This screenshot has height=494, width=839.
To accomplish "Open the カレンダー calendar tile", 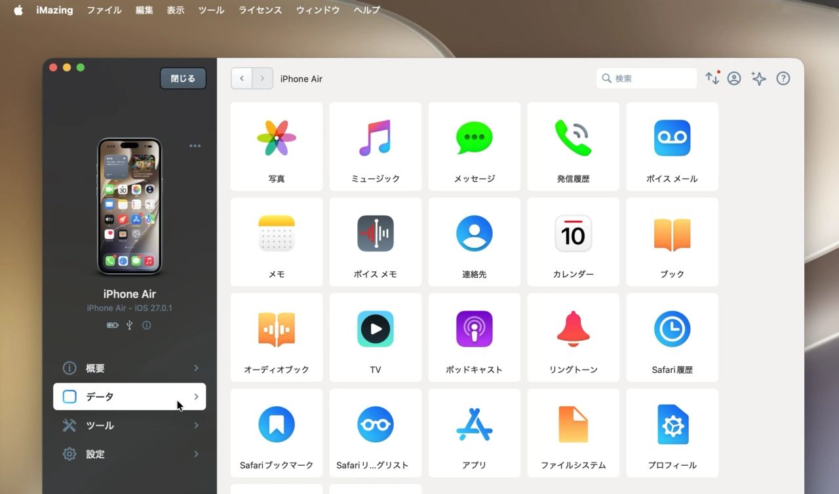I will point(573,242).
